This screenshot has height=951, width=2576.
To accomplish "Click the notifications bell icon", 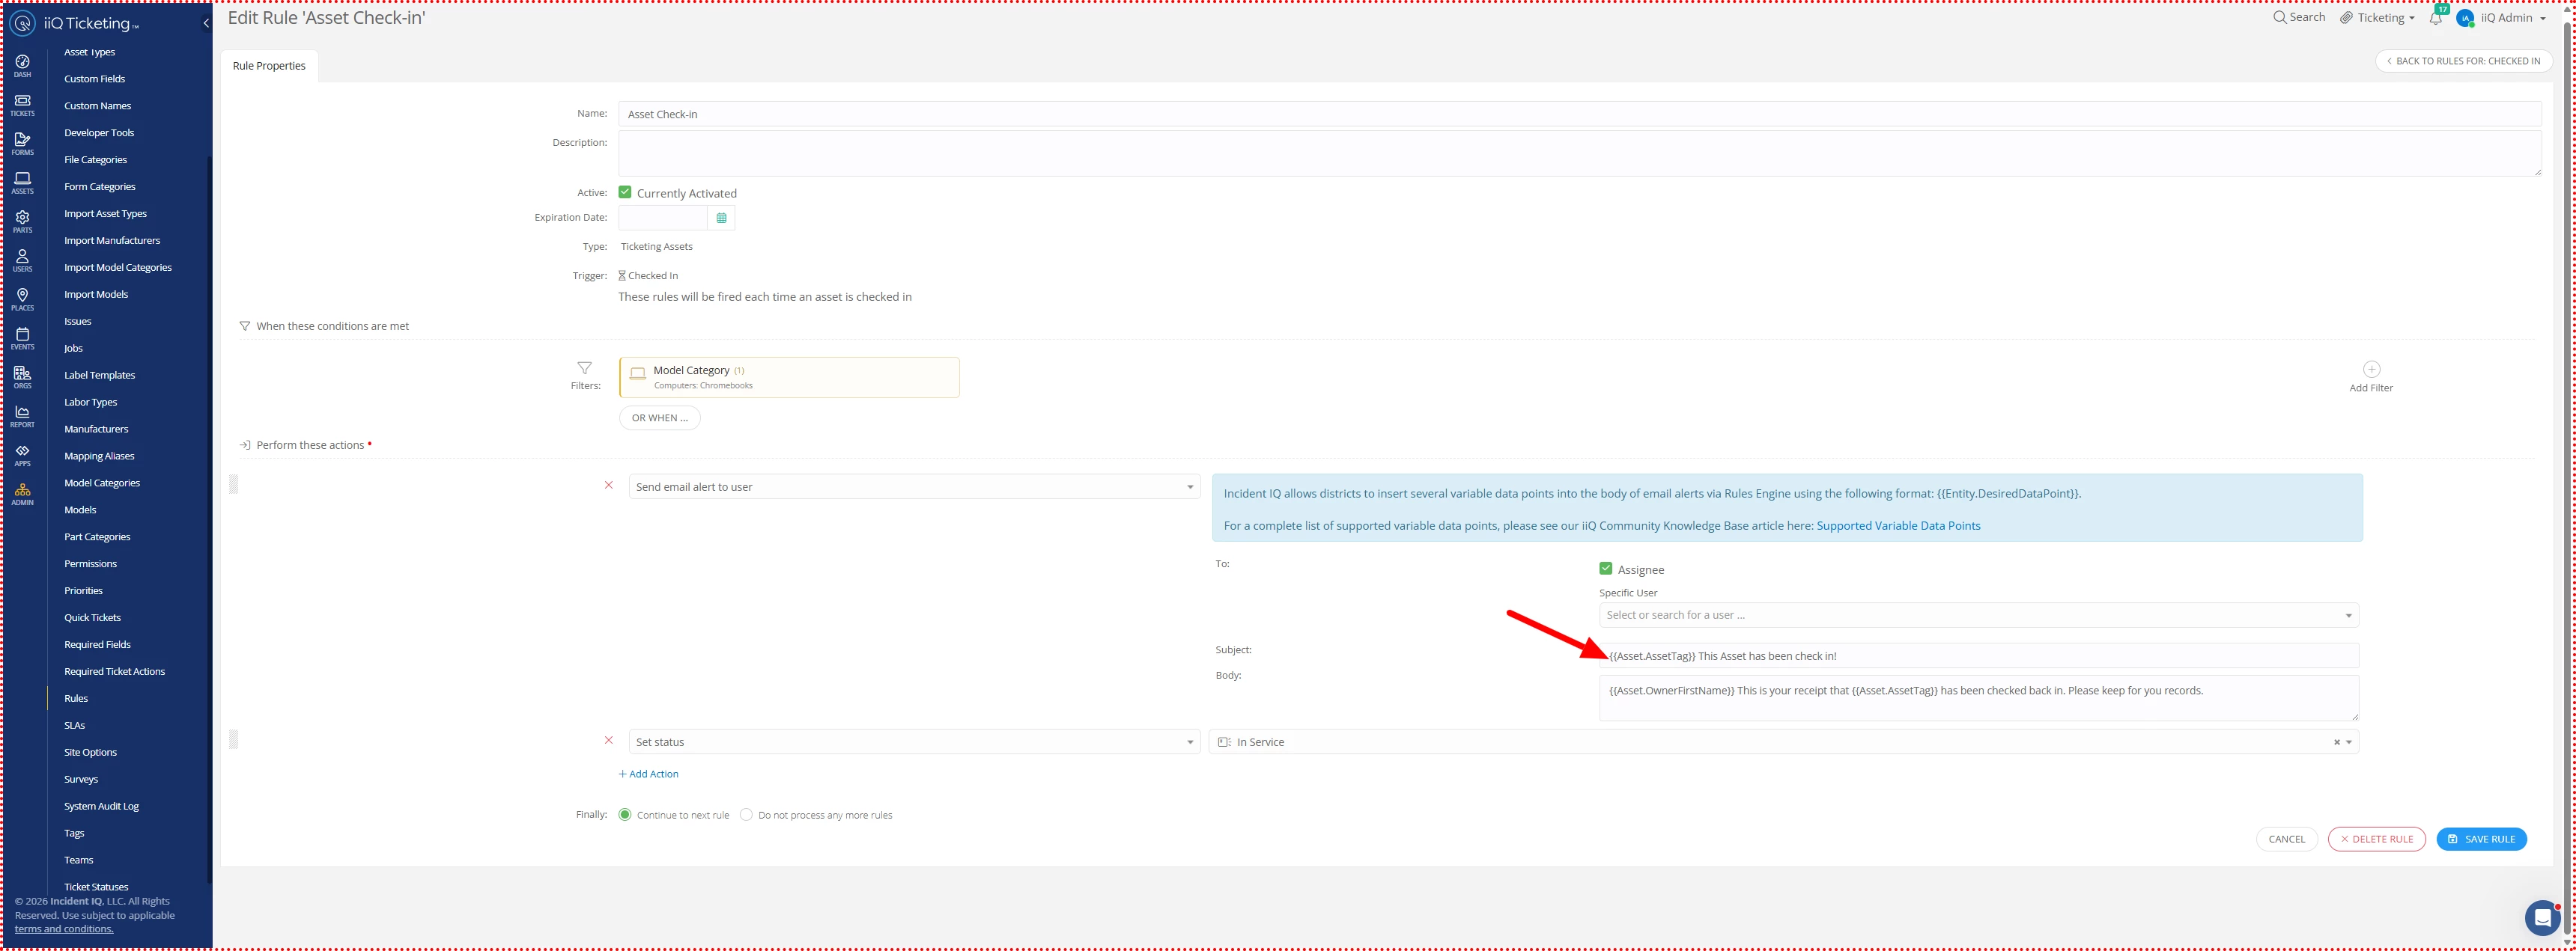I will 2435,18.
